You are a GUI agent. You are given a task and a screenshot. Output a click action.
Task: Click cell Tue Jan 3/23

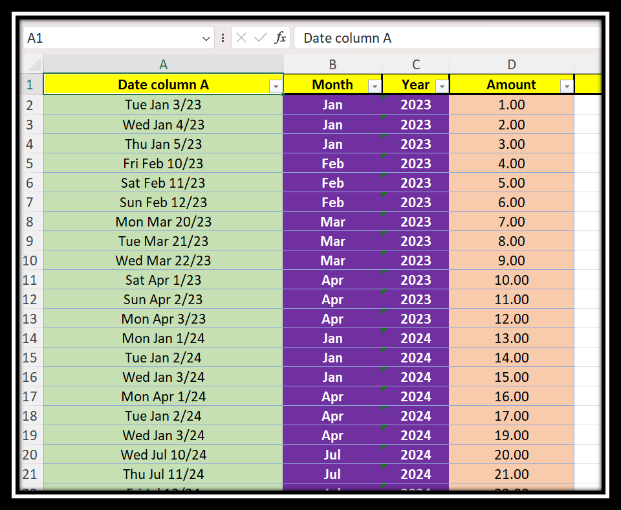click(x=163, y=105)
